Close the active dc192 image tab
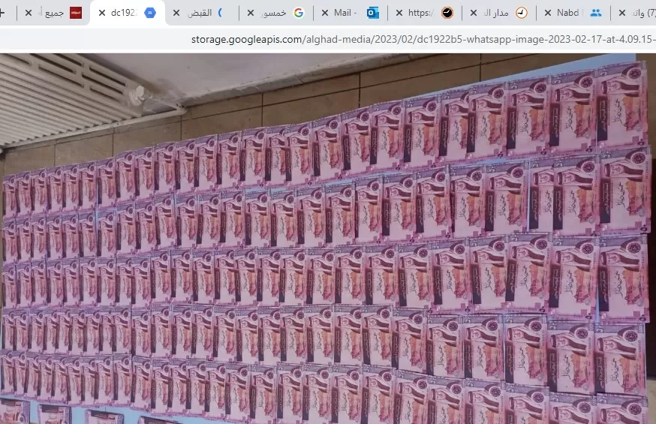This screenshot has height=424, width=656. click(101, 13)
